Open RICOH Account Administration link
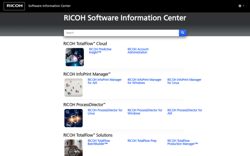The height and width of the screenshot is (156, 250). 138,51
